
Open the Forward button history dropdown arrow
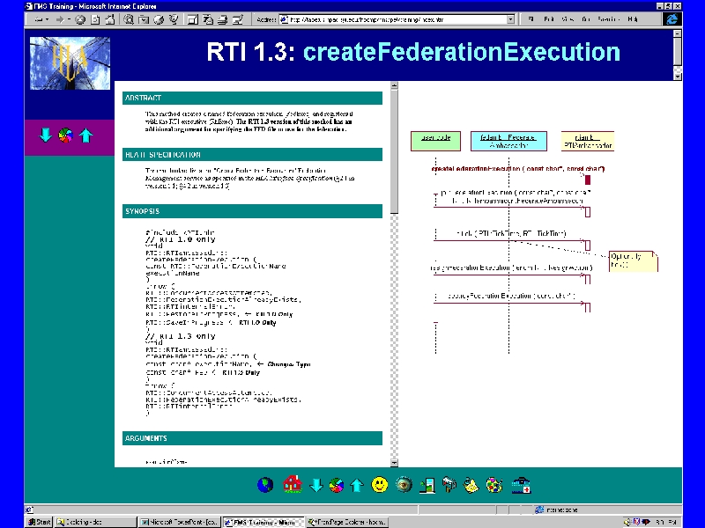(69, 19)
